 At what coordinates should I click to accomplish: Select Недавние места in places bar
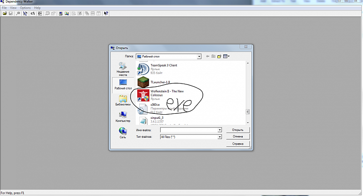[x=123, y=69]
